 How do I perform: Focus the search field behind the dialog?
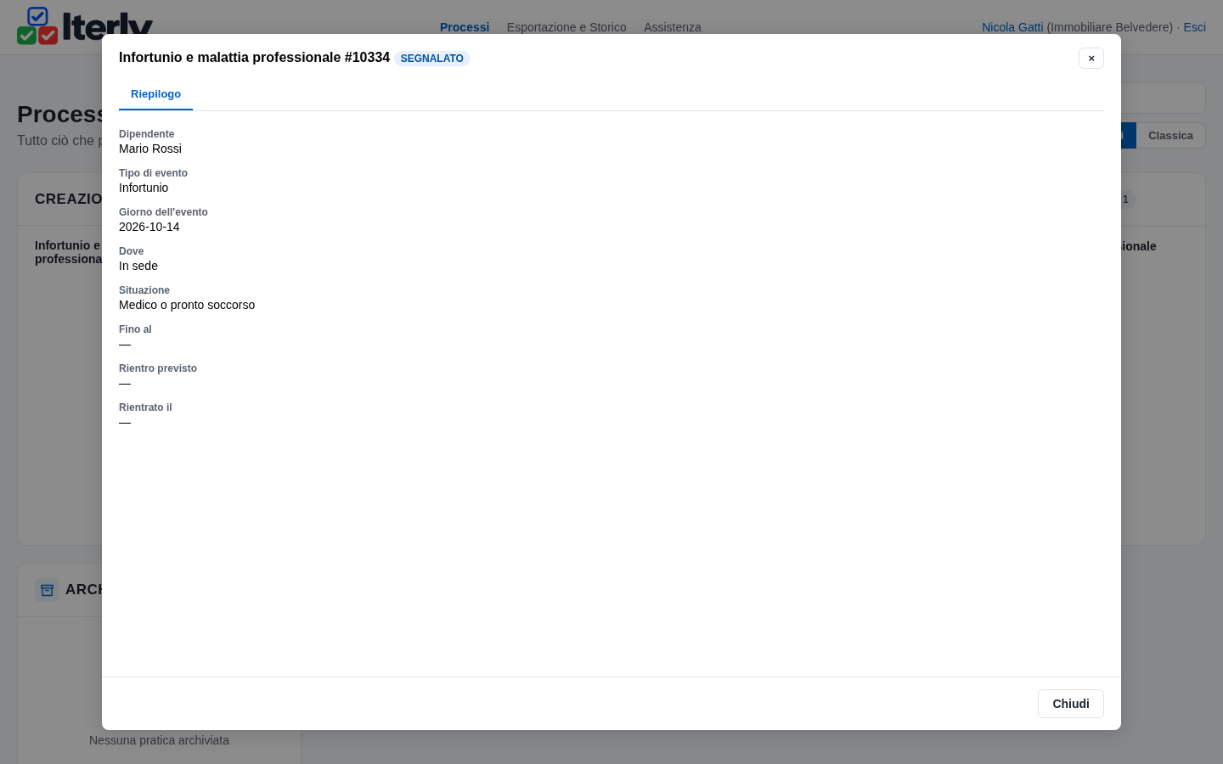point(1163,98)
